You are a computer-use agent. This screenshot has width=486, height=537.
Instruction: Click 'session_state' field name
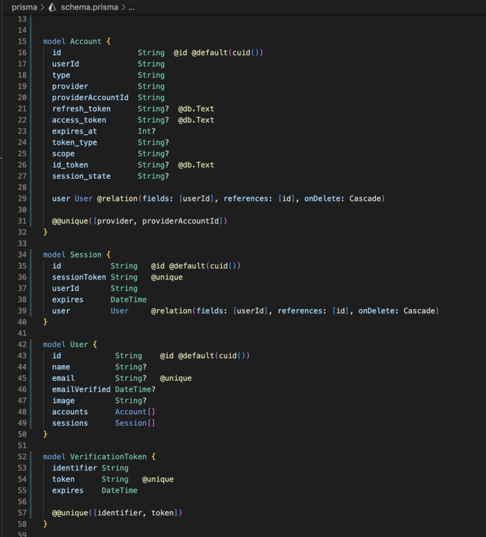coord(81,176)
